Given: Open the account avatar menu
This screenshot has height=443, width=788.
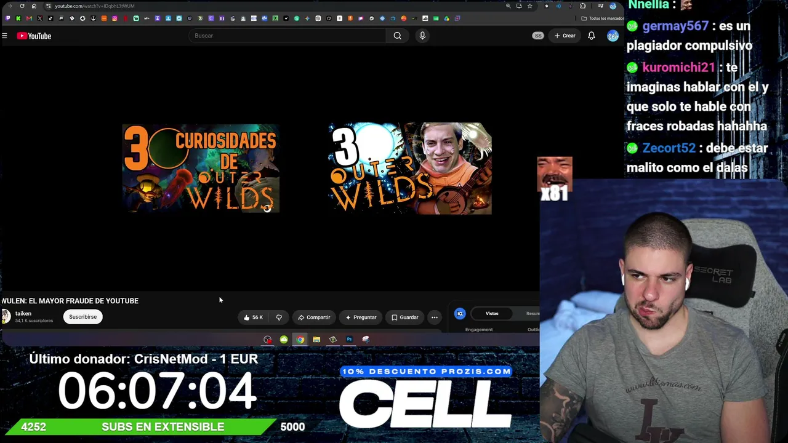Looking at the screenshot, I should coord(612,36).
